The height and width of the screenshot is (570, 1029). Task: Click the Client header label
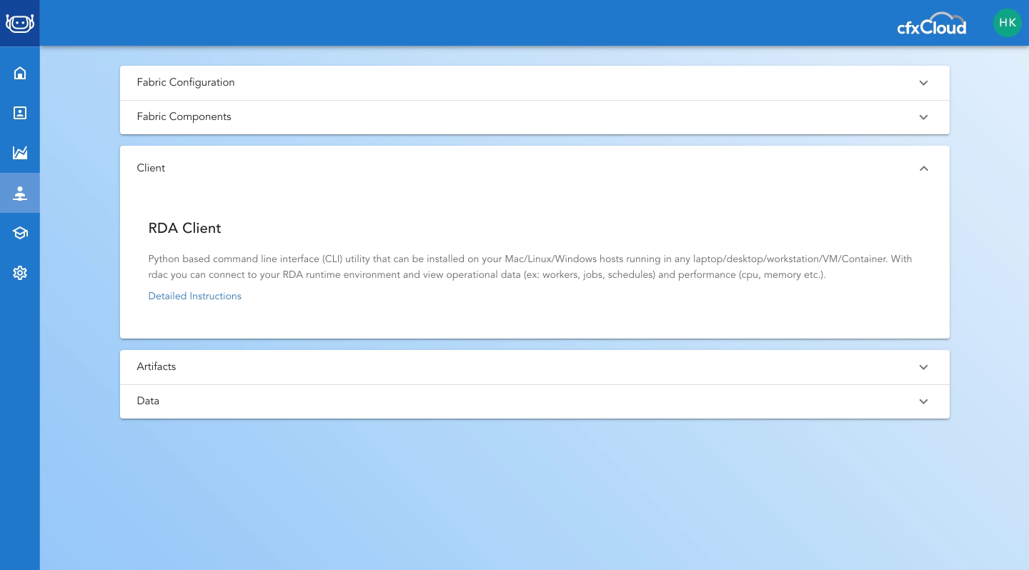(151, 169)
